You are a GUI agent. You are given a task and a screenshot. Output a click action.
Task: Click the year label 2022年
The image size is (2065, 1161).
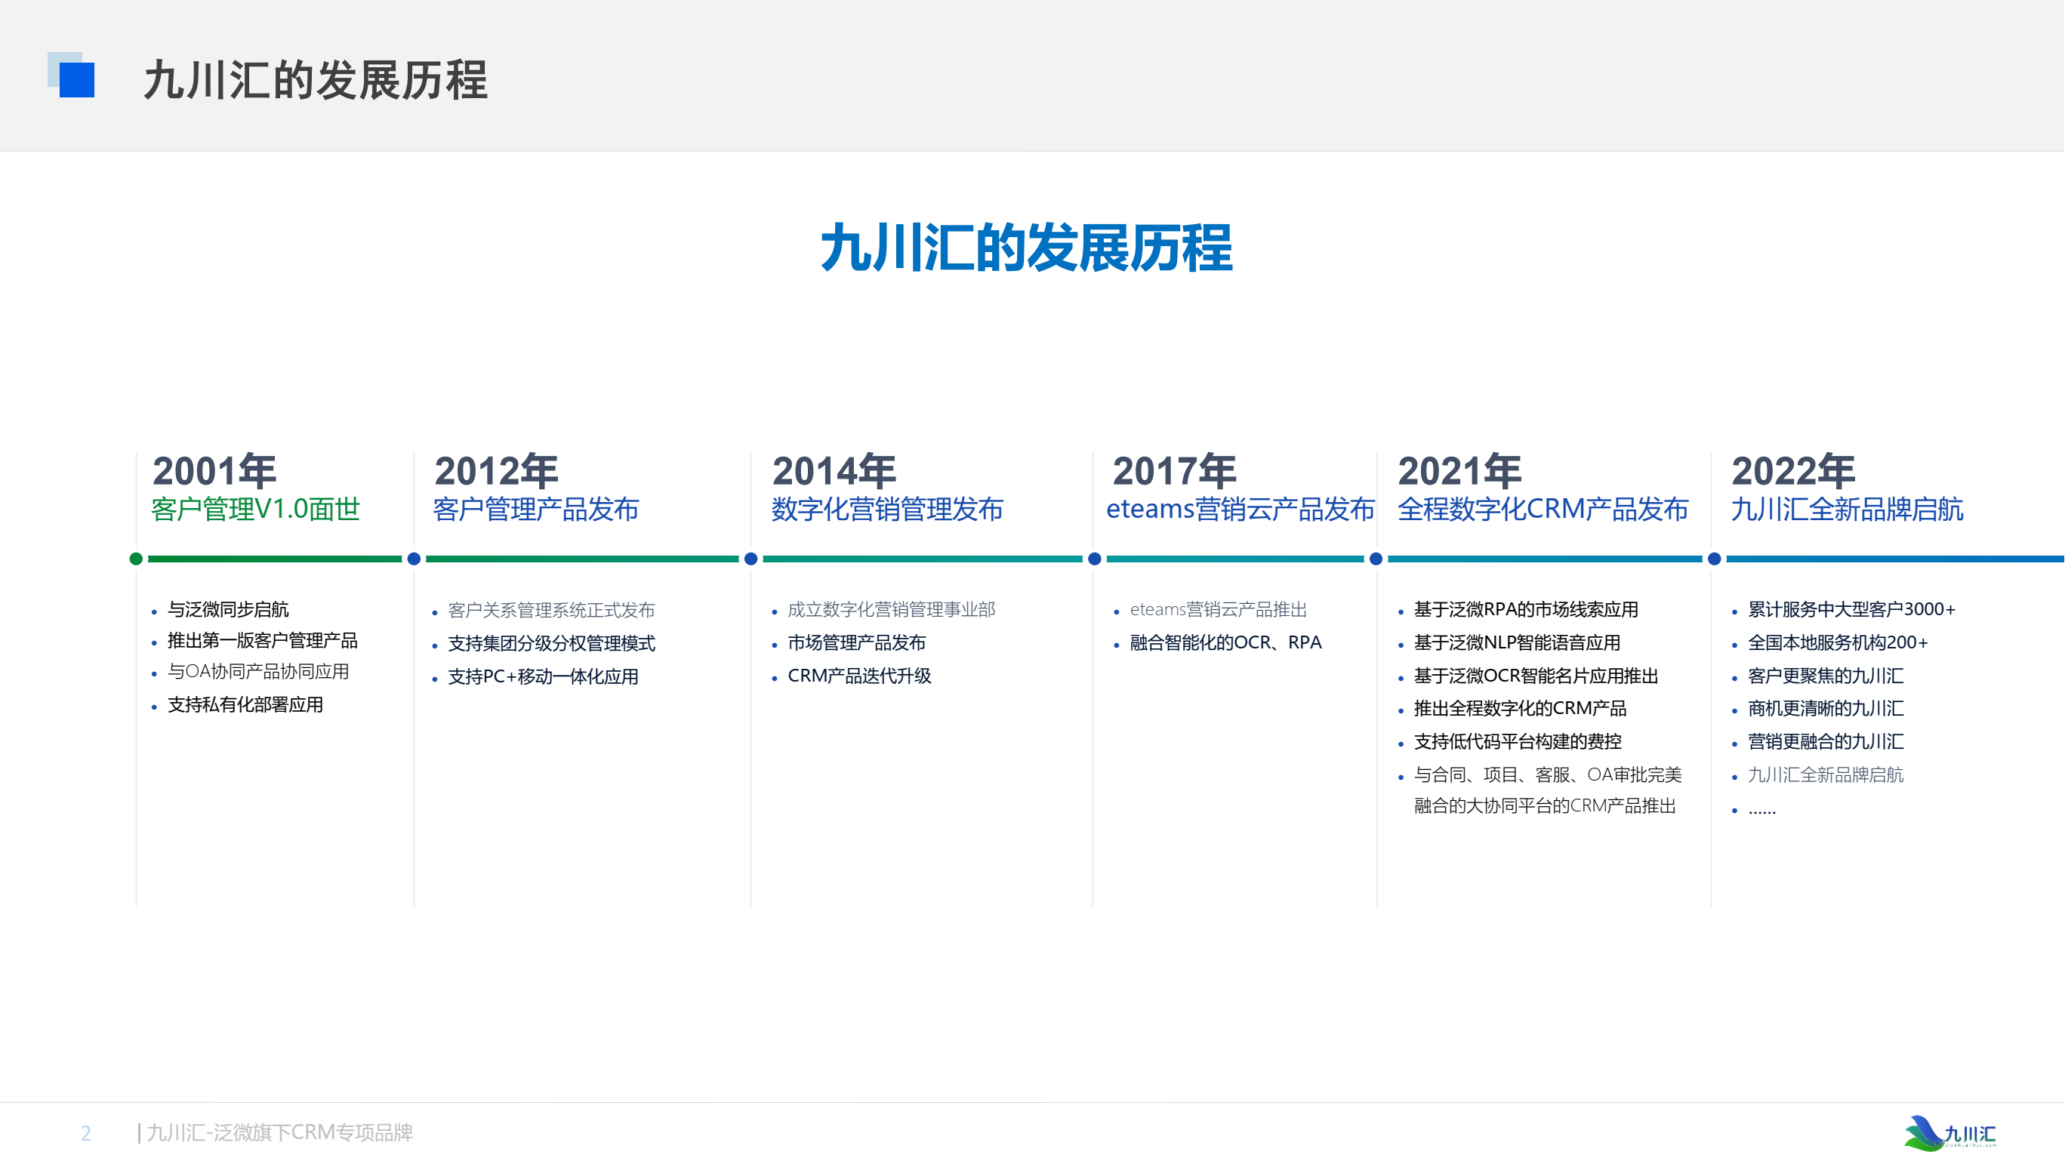tap(1794, 471)
